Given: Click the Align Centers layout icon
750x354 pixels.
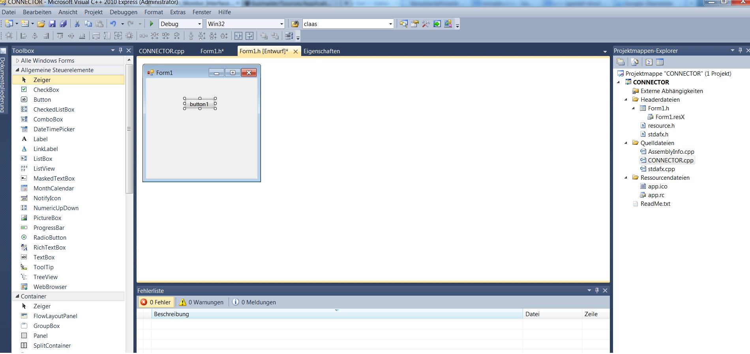Looking at the screenshot, I should click(35, 36).
